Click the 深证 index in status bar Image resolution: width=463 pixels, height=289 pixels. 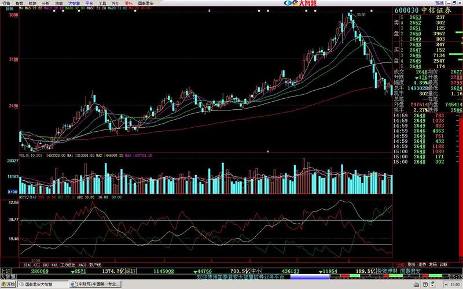point(131,270)
